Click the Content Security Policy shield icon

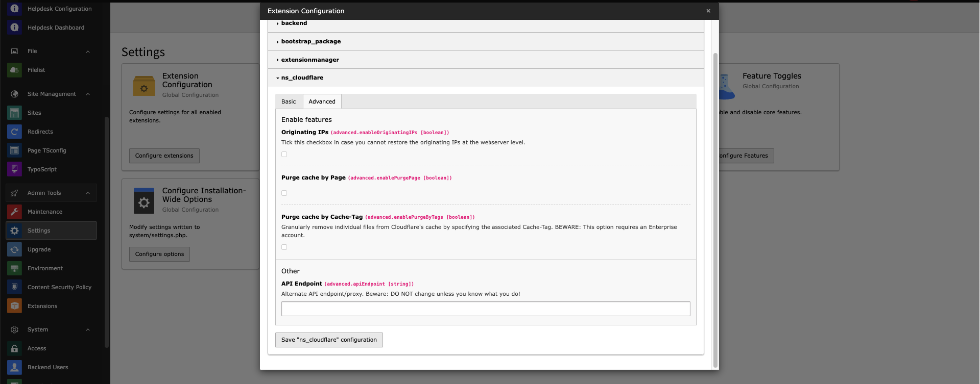(x=14, y=287)
